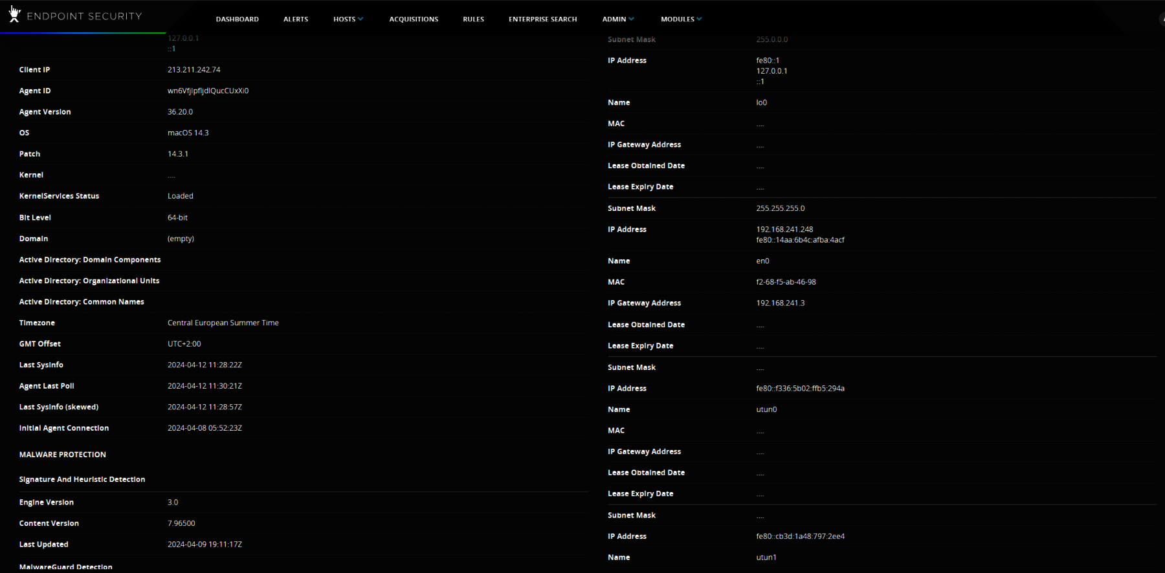Click the en0 MAC address f2-68-f5-ab-46-98
Image resolution: width=1165 pixels, height=573 pixels.
pos(786,282)
